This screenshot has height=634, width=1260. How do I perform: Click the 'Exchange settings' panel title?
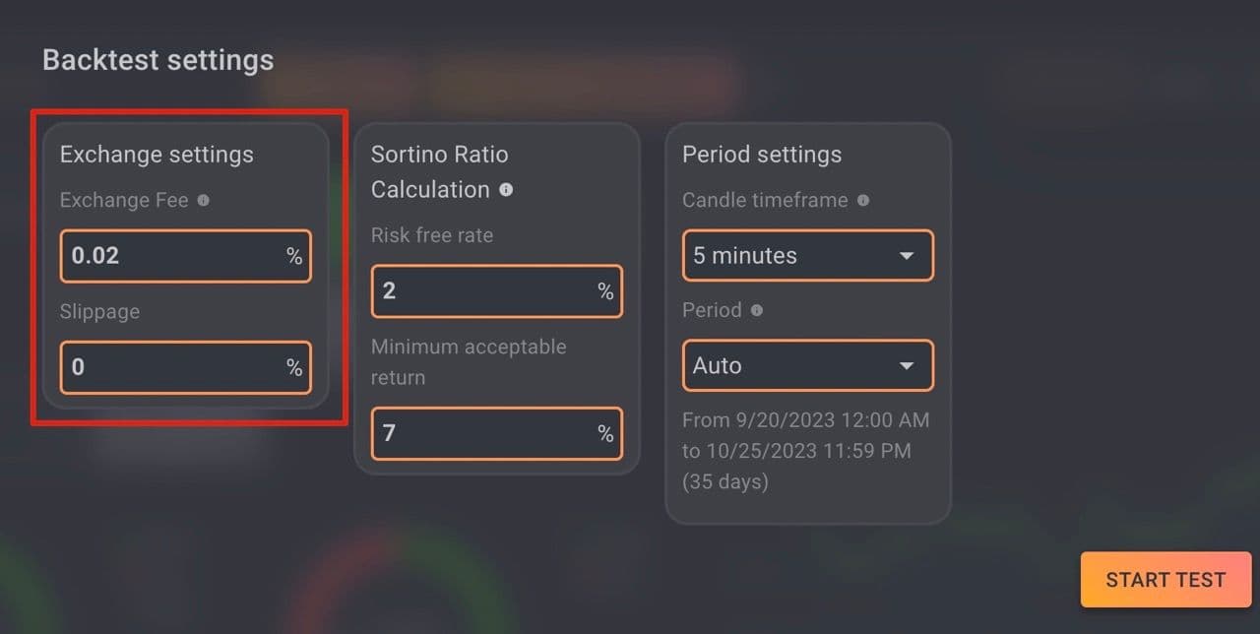157,155
